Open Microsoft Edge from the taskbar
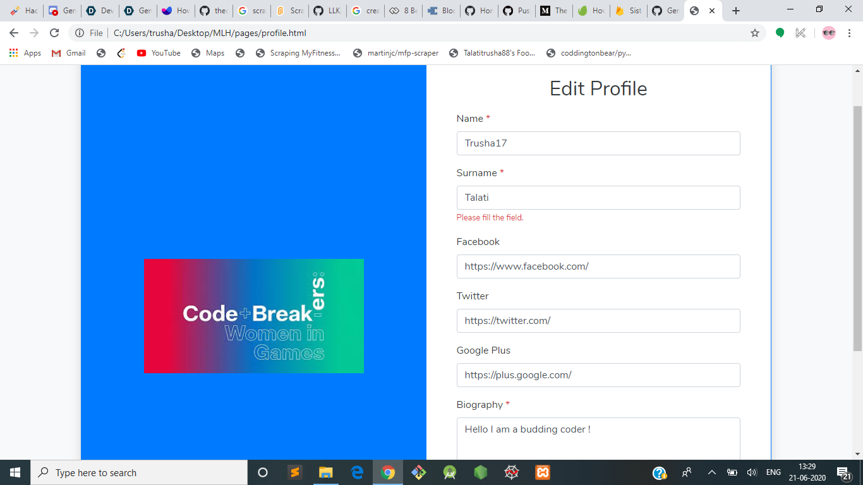 tap(357, 472)
